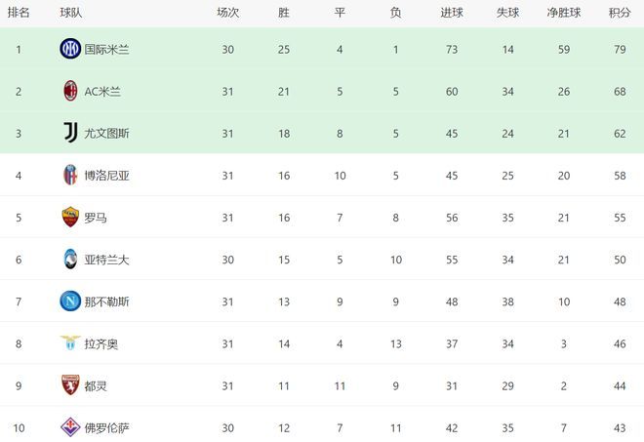This screenshot has width=644, height=442.
Task: Click the Fiorentina purple crest
Action: coord(70,427)
